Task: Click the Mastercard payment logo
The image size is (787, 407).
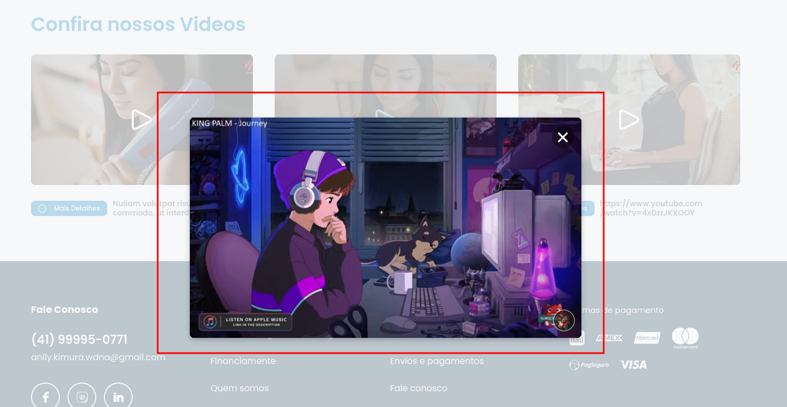Action: [685, 338]
